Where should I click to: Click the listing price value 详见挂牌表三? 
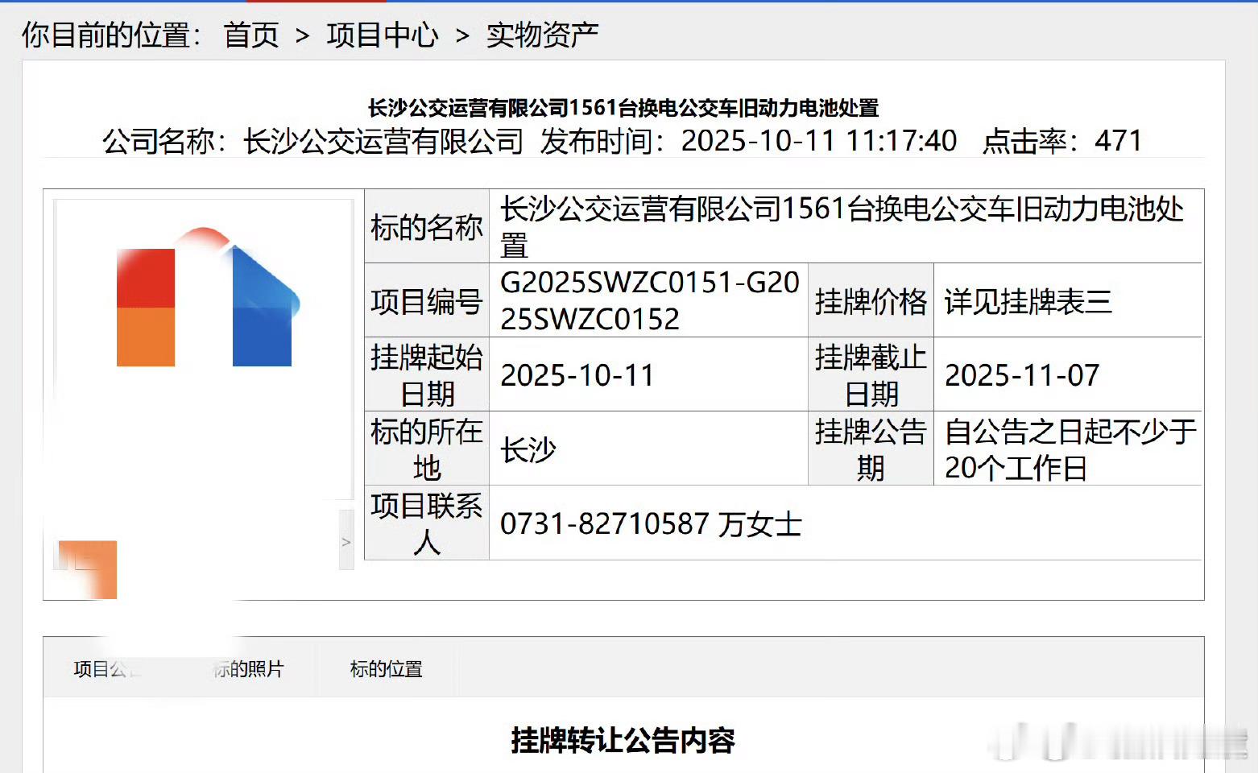[1028, 302]
